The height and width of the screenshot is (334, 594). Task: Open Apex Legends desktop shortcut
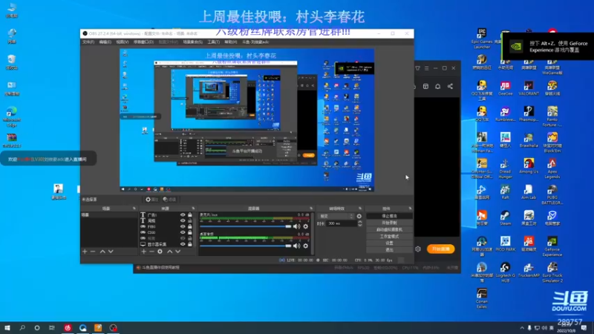point(552,168)
